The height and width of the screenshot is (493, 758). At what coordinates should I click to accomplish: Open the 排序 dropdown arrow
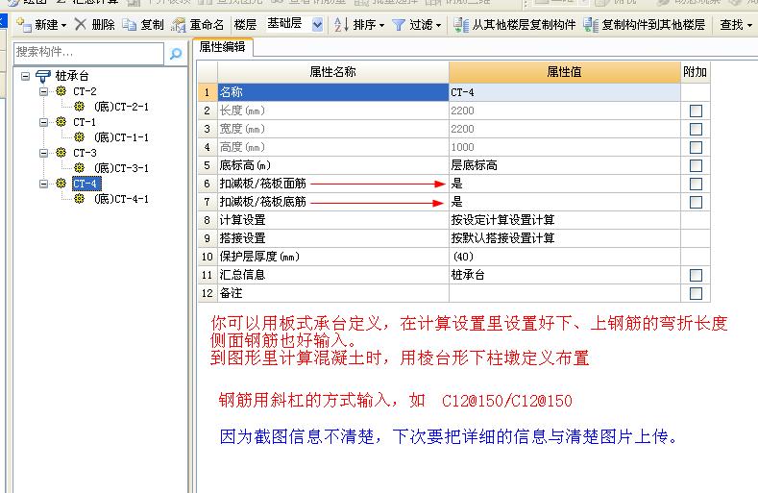382,25
